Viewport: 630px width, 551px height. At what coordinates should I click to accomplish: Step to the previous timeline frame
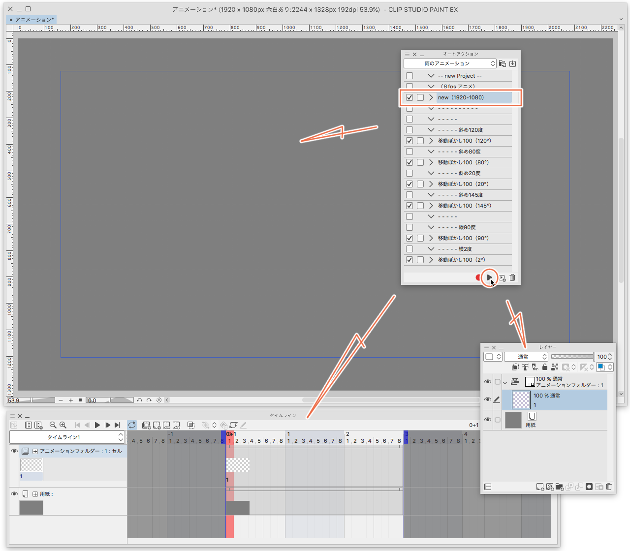tap(87, 425)
